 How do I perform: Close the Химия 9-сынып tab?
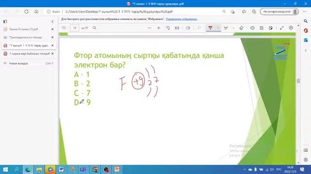52,29
